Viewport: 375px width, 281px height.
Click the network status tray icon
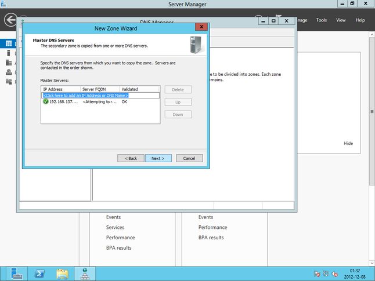[326, 274]
